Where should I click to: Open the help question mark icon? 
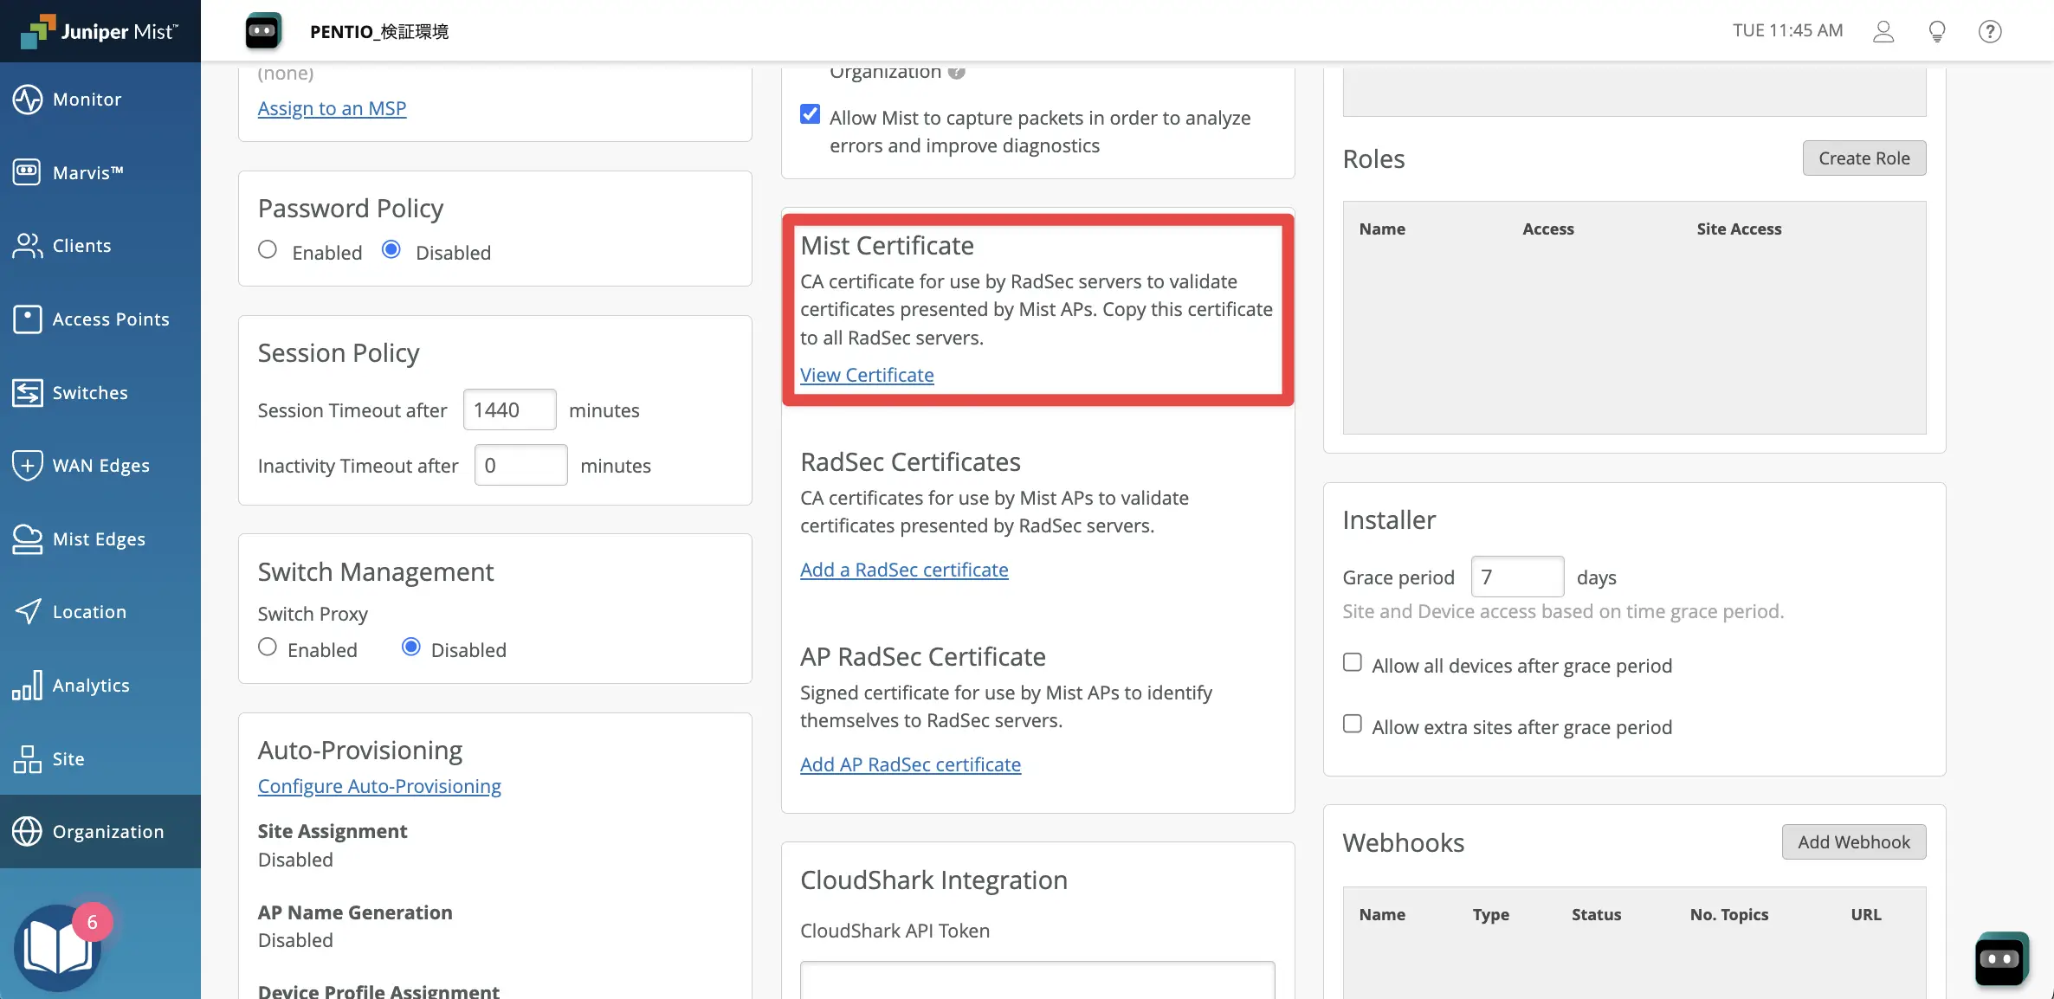point(1990,31)
